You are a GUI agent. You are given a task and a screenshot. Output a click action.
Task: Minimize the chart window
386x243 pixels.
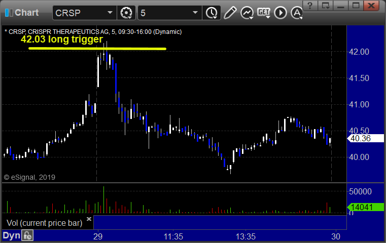pyautogui.click(x=340, y=6)
